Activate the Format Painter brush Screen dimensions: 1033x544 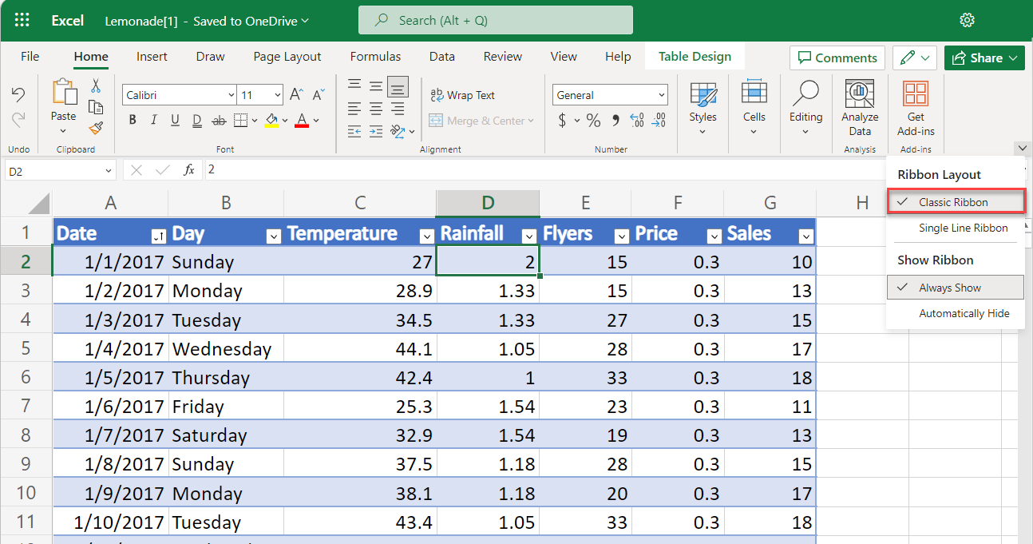(96, 127)
